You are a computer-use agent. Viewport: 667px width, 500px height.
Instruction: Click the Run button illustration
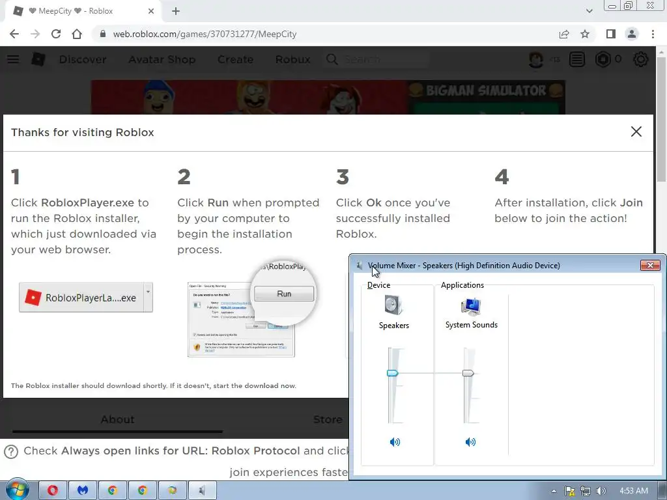point(284,294)
